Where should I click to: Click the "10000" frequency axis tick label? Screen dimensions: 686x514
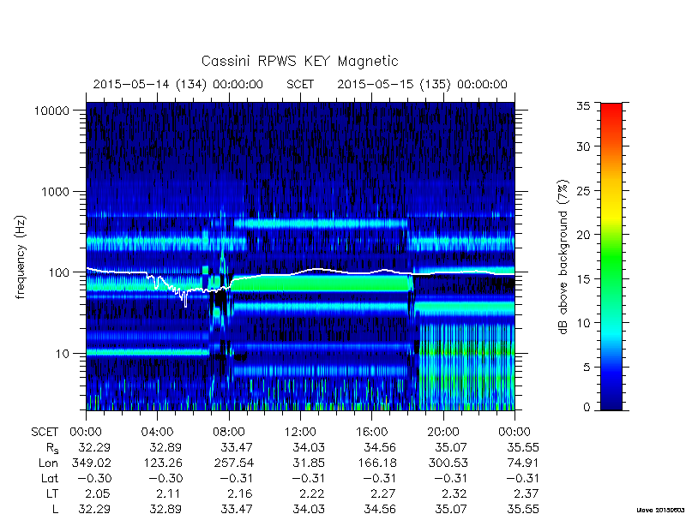(51, 111)
